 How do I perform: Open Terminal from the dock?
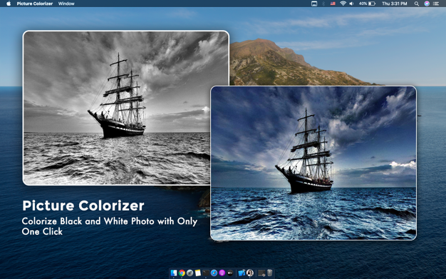tap(206, 273)
